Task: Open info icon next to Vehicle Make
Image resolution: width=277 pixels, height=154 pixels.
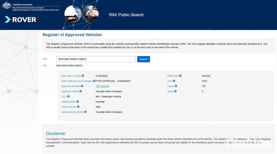Action: click(x=78, y=102)
